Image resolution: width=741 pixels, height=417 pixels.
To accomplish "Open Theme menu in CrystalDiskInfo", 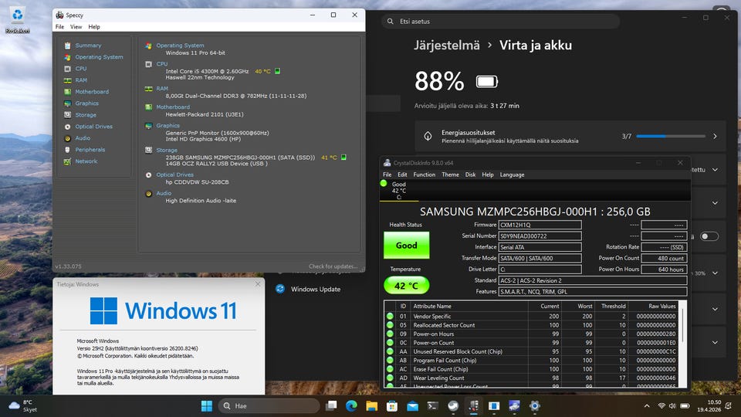I will pyautogui.click(x=450, y=175).
